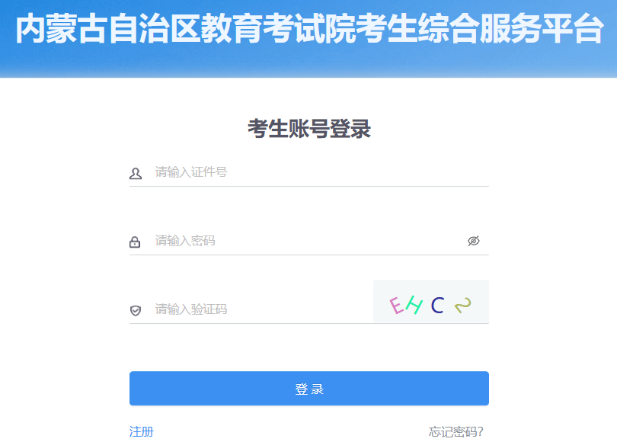Click the user silhouette icon beside 请输入证件号

coord(136,173)
